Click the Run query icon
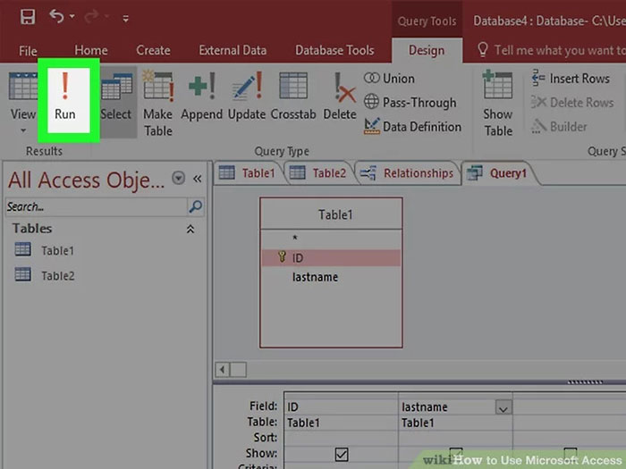 pos(64,96)
